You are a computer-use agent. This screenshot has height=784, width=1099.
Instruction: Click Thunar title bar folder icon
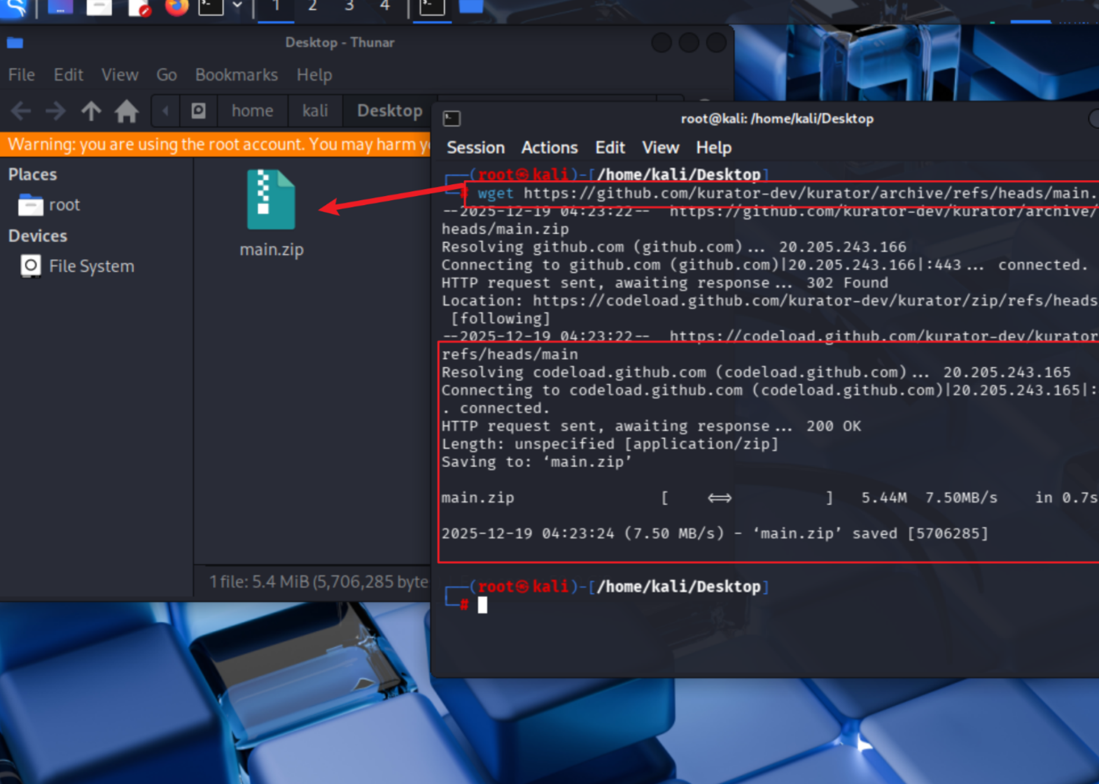[15, 42]
